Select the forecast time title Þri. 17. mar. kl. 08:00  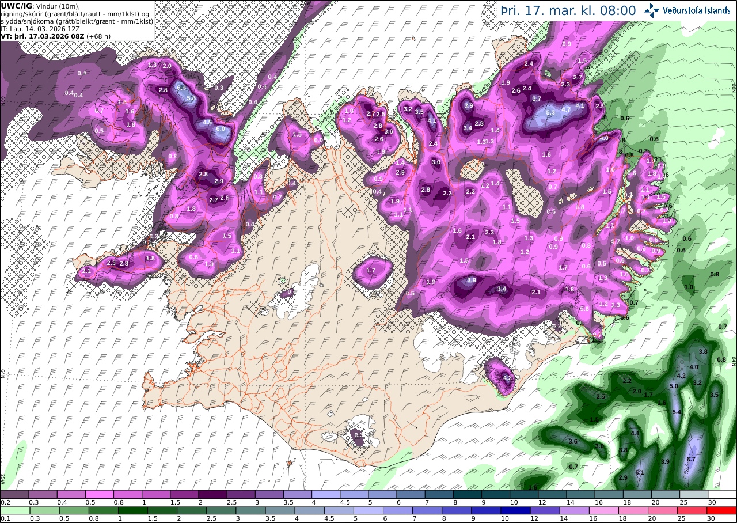(x=568, y=10)
